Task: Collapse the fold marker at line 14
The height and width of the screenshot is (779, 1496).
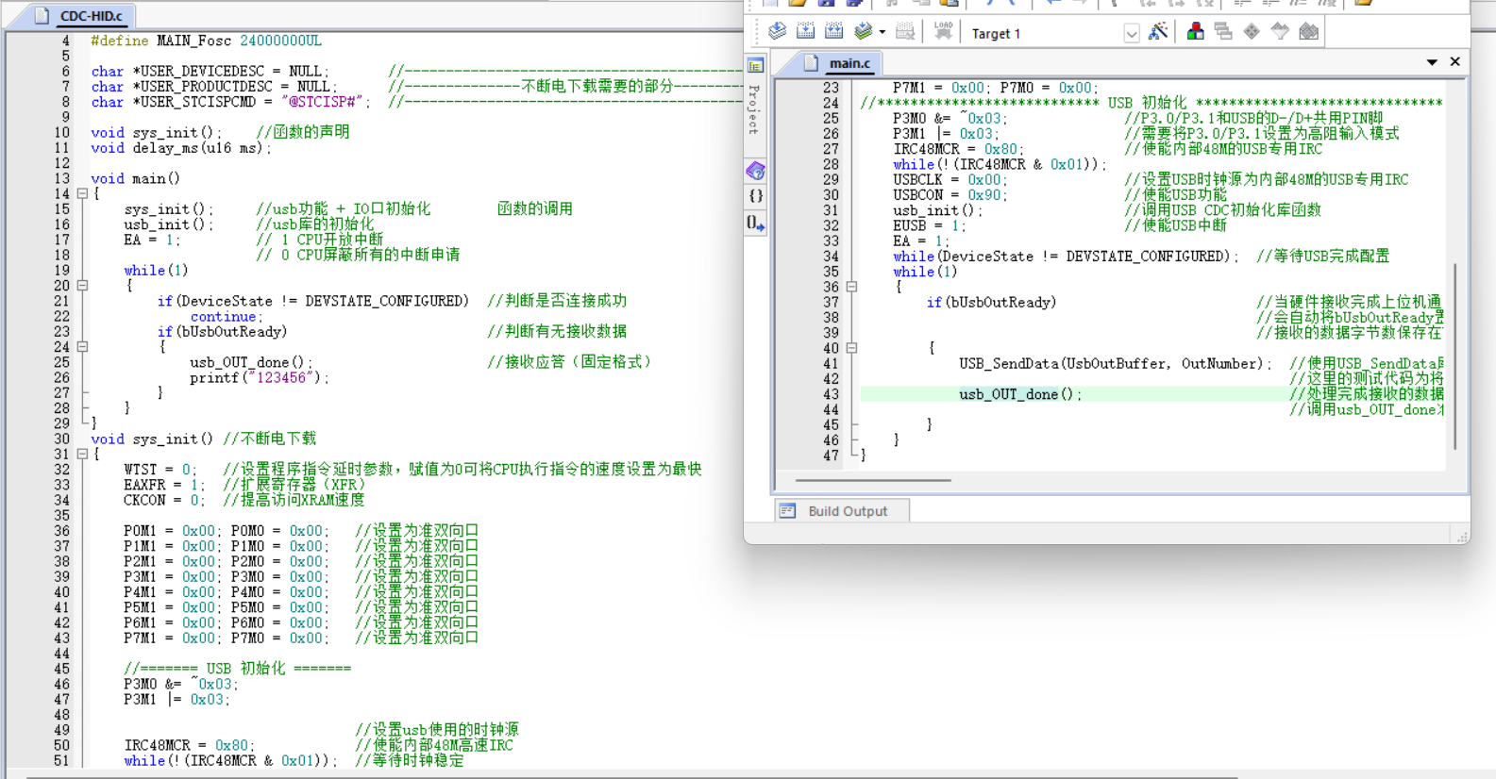Action: [82, 193]
